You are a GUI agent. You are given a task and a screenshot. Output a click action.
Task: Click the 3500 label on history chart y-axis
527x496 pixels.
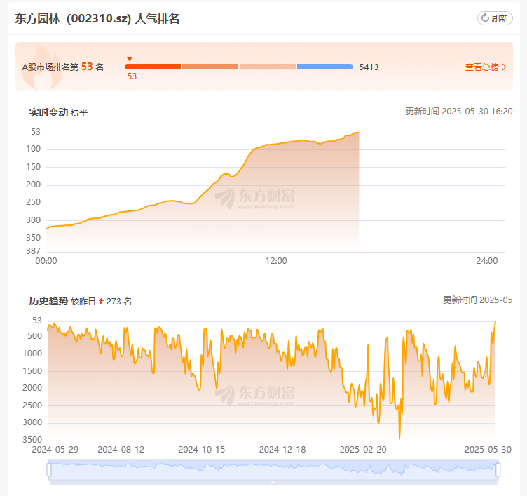click(x=32, y=440)
